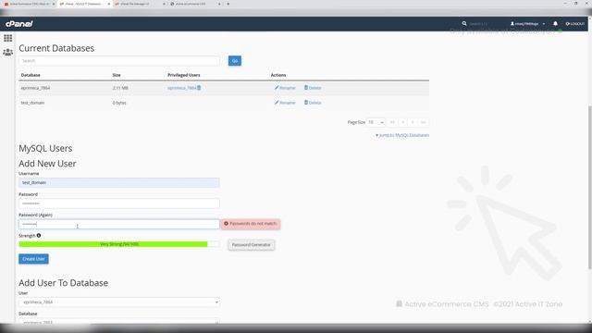Screen dimensions: 592x333
Task: Follow the Jump to MySQL Databases link
Action: click(x=402, y=135)
